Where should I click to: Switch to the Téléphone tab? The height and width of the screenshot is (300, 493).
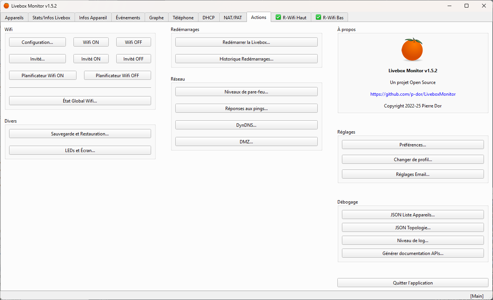tap(183, 17)
